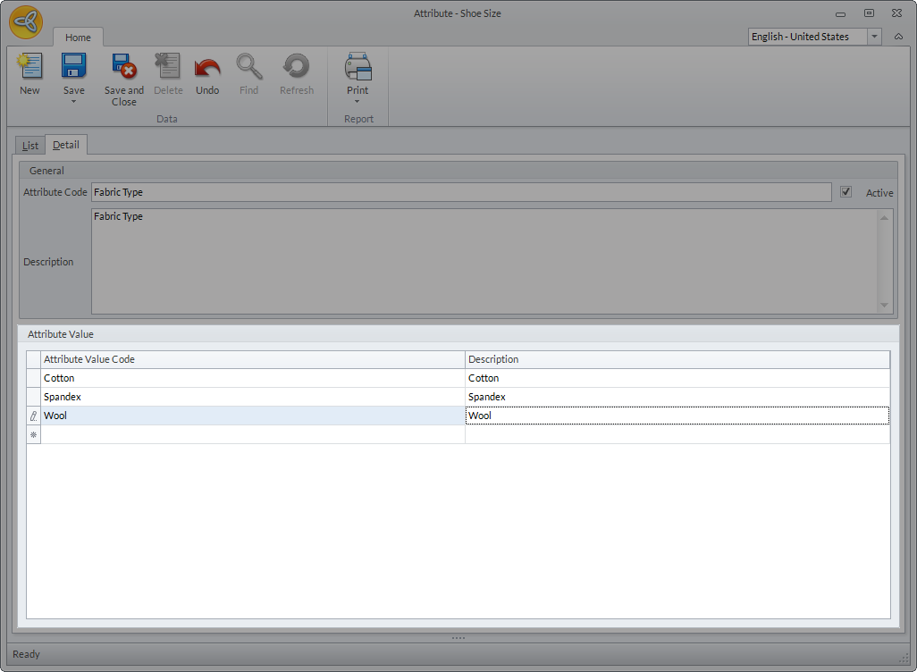917x672 pixels.
Task: Select the Home ribbon tab
Action: click(78, 38)
